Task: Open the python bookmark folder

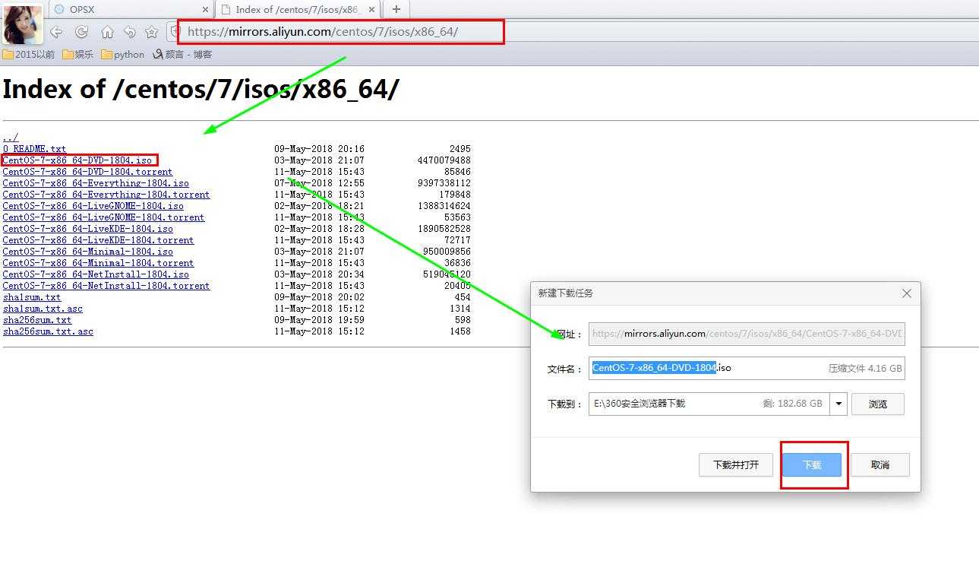Action: point(122,55)
